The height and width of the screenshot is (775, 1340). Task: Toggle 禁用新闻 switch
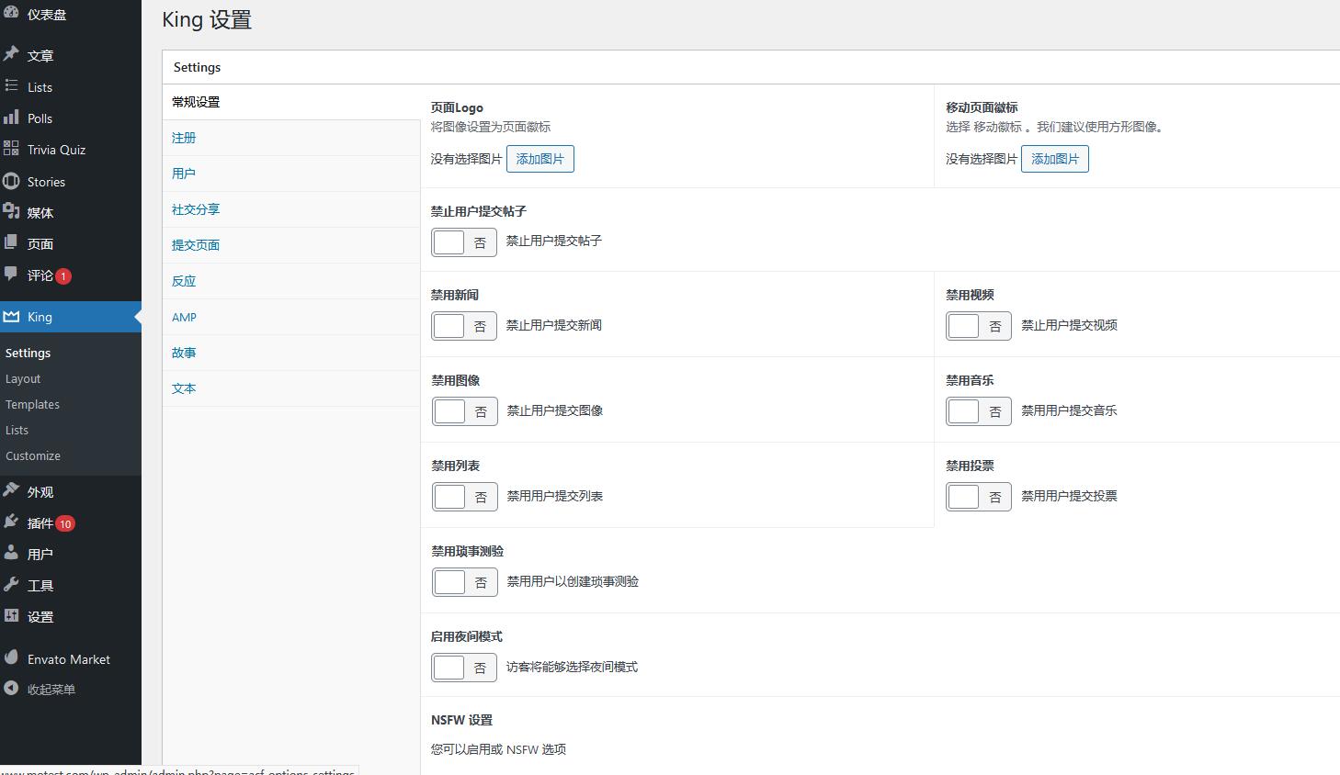(464, 326)
